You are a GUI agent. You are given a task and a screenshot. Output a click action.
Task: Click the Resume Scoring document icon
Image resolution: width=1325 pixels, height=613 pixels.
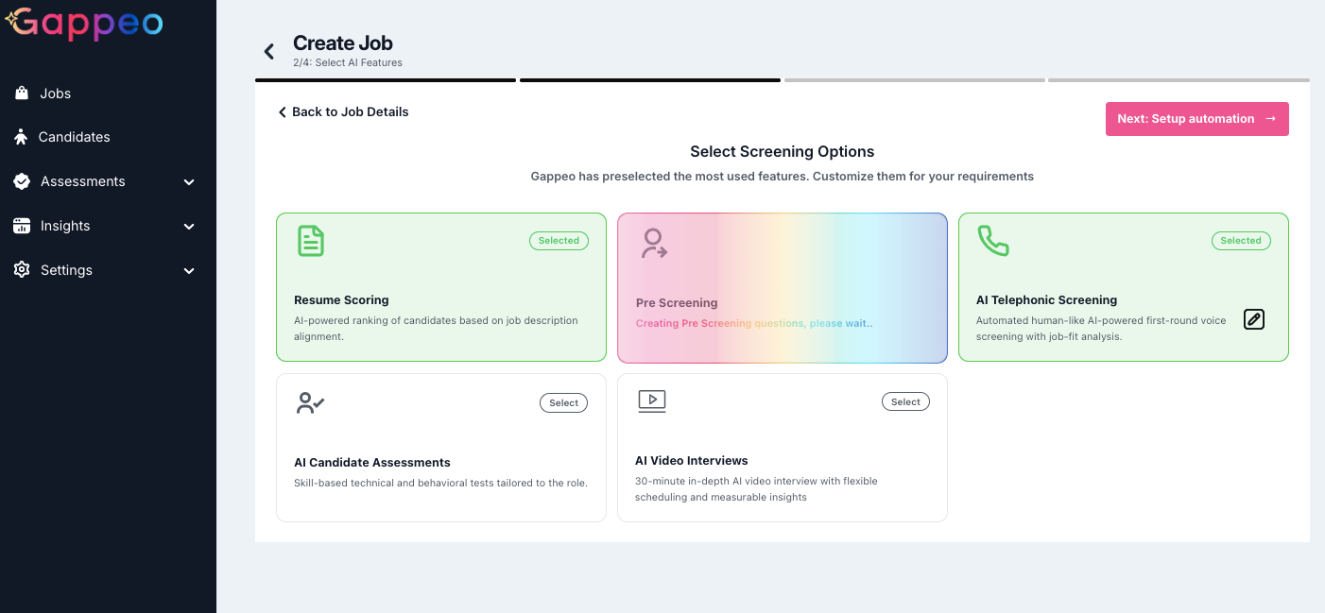point(310,241)
